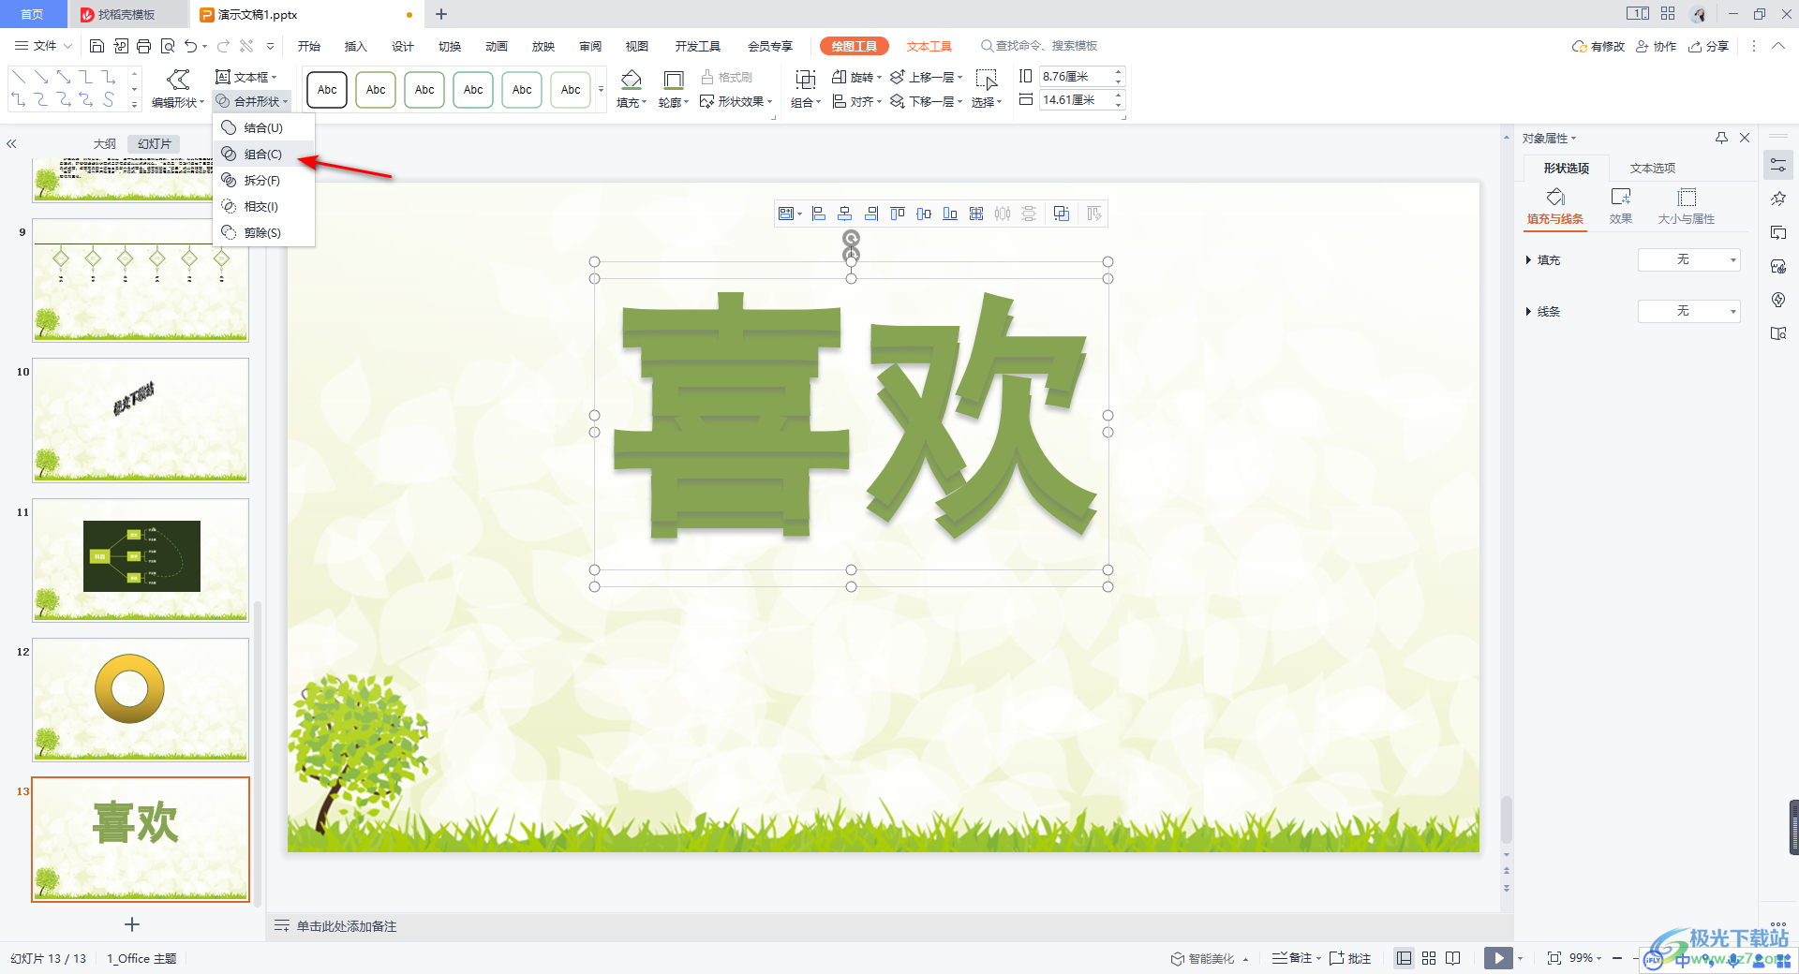Click the Save icon in the quick toolbar
Screen dimensions: 1799x974
(97, 46)
